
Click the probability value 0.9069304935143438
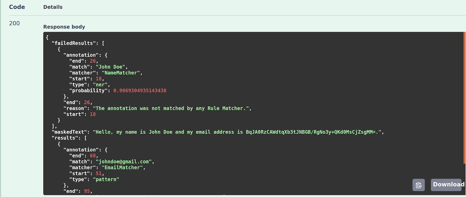[140, 91]
